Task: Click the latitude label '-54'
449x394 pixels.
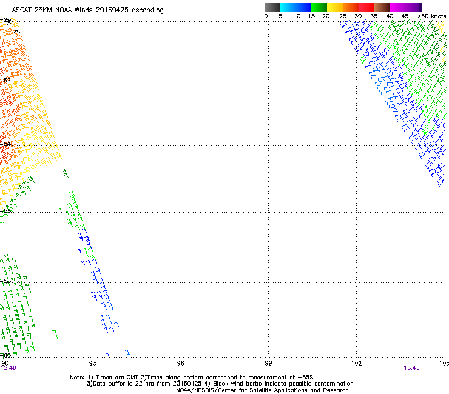Action: click(5, 144)
